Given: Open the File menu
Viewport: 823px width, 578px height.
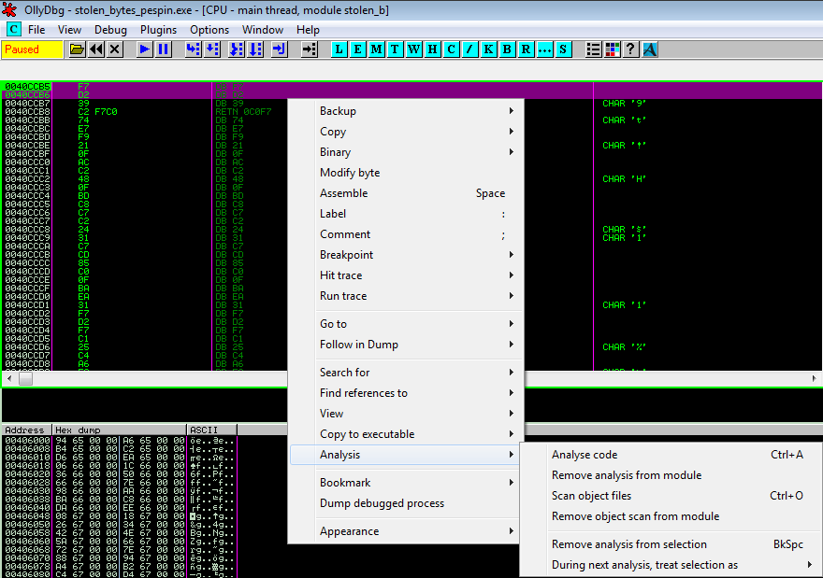Looking at the screenshot, I should (x=36, y=30).
